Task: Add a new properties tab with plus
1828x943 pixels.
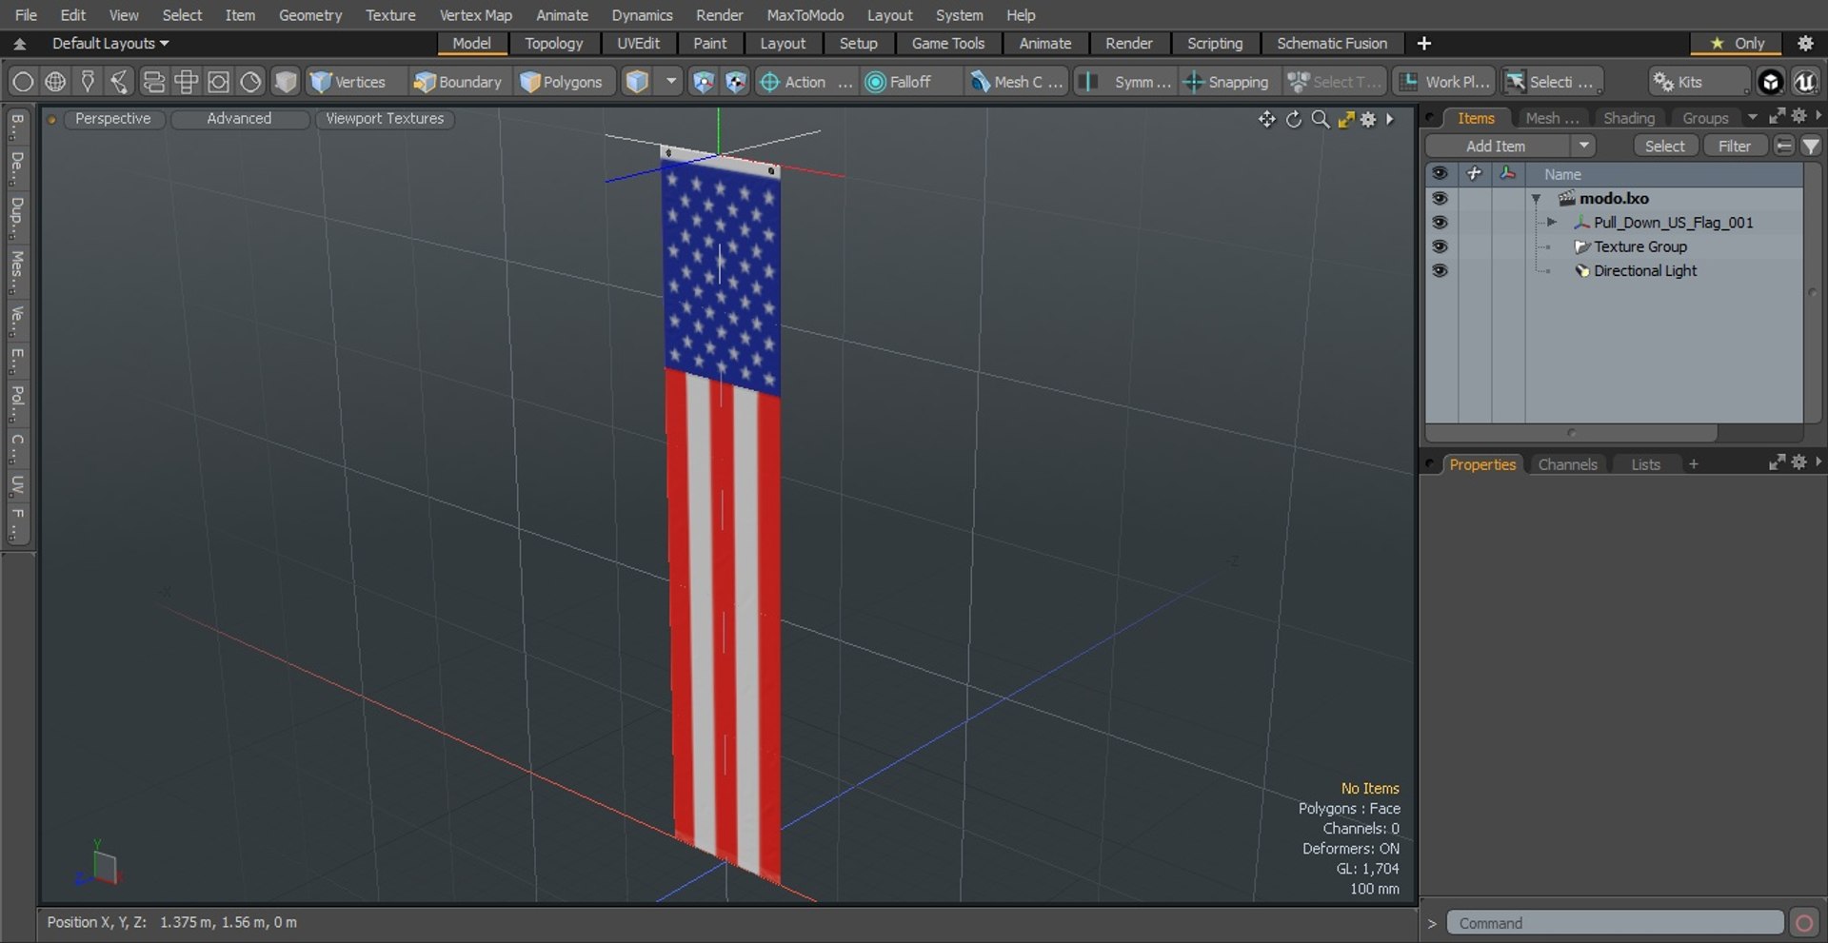Action: click(1693, 464)
